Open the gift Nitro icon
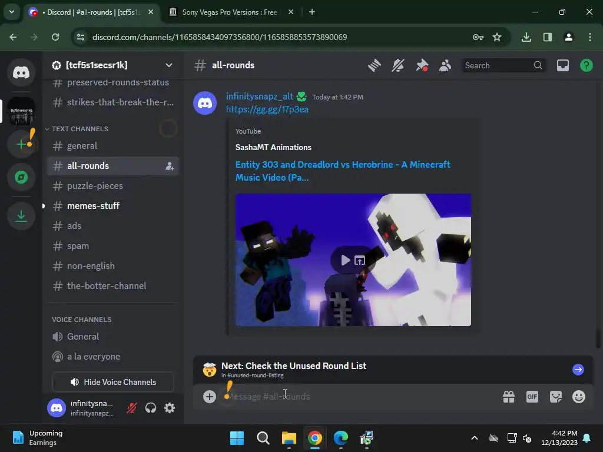The height and width of the screenshot is (452, 603). coord(509,397)
